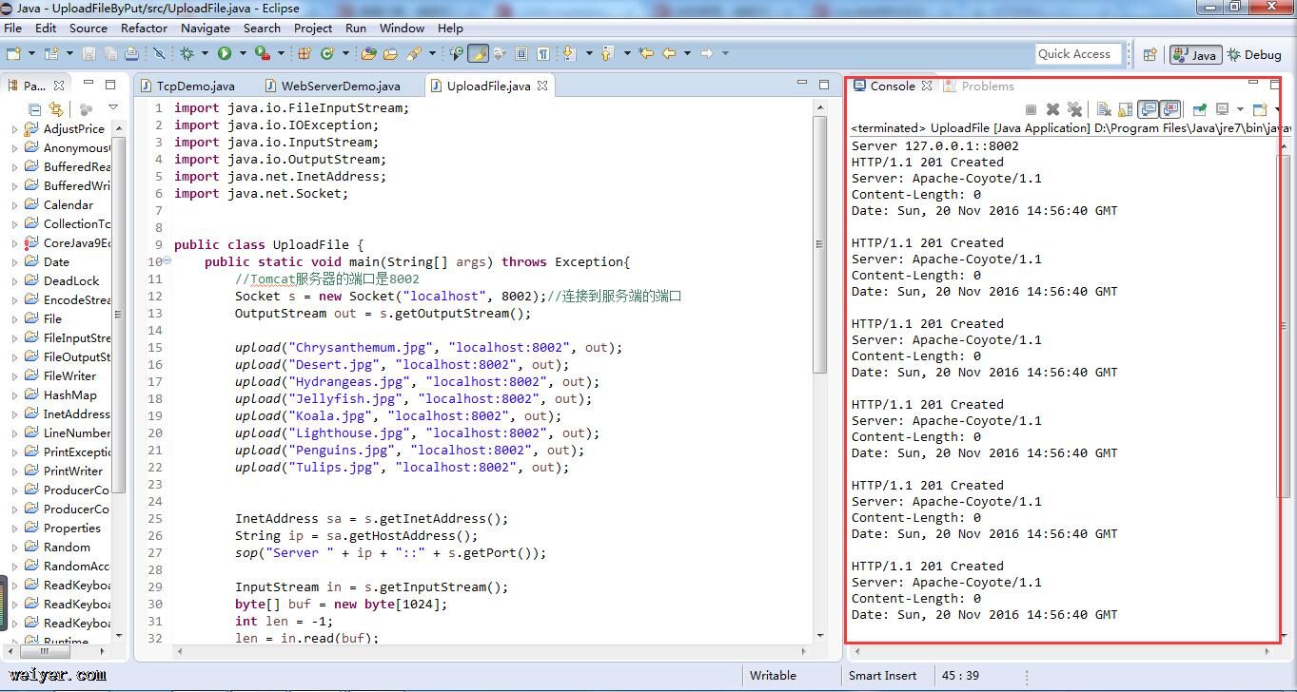
Task: Toggle Link with Editor in Package Explorer
Action: 56,108
